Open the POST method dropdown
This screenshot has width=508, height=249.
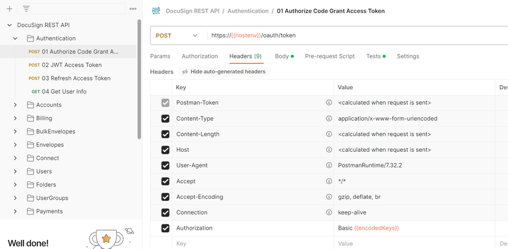pos(177,35)
